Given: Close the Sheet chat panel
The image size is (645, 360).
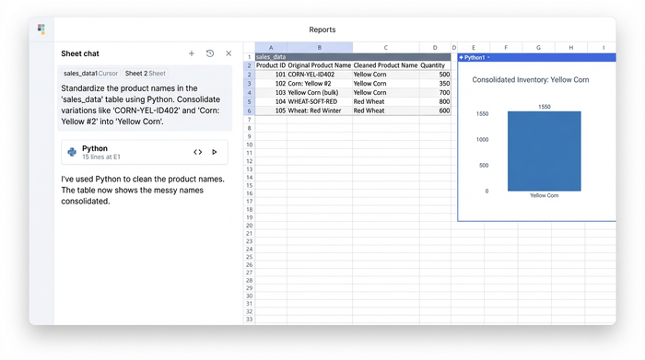Looking at the screenshot, I should click(x=229, y=53).
